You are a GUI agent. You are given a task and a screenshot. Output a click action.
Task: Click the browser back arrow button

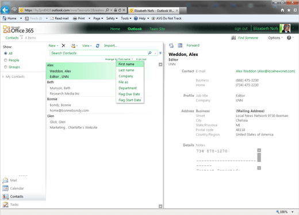(x=5, y=10)
